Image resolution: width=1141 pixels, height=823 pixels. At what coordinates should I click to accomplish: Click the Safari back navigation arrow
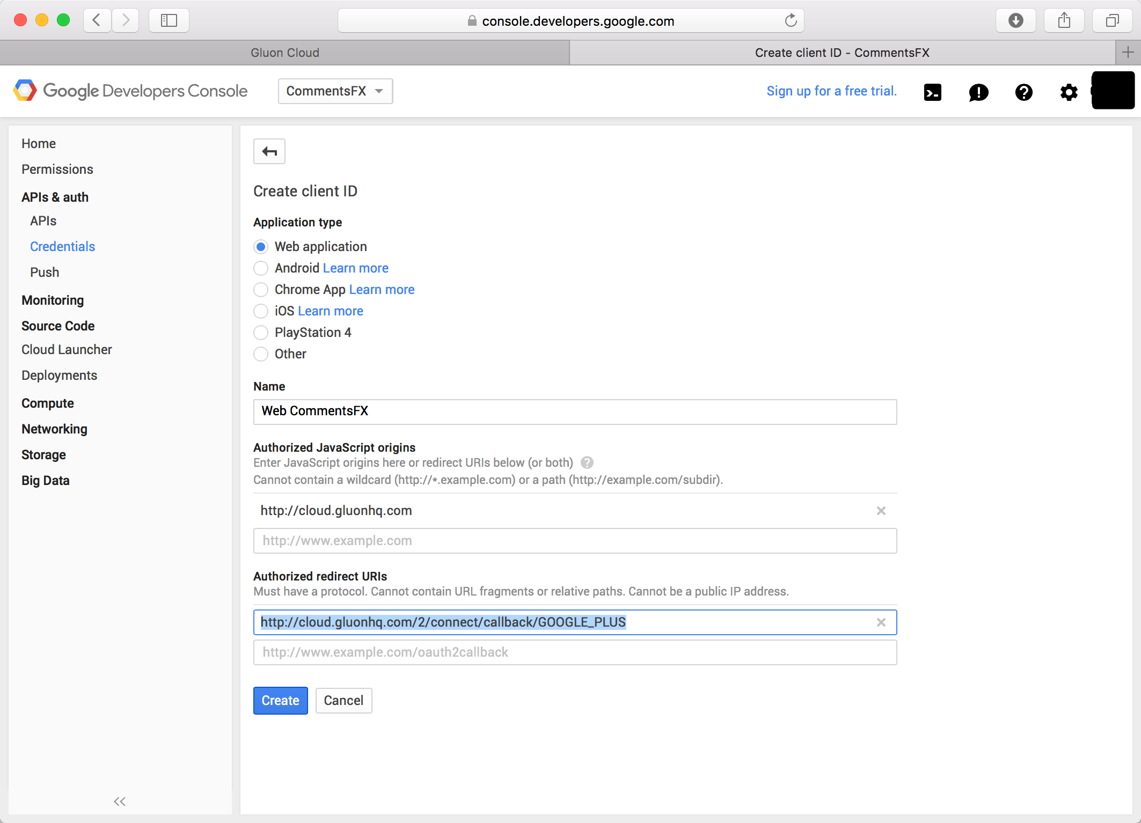click(x=97, y=20)
